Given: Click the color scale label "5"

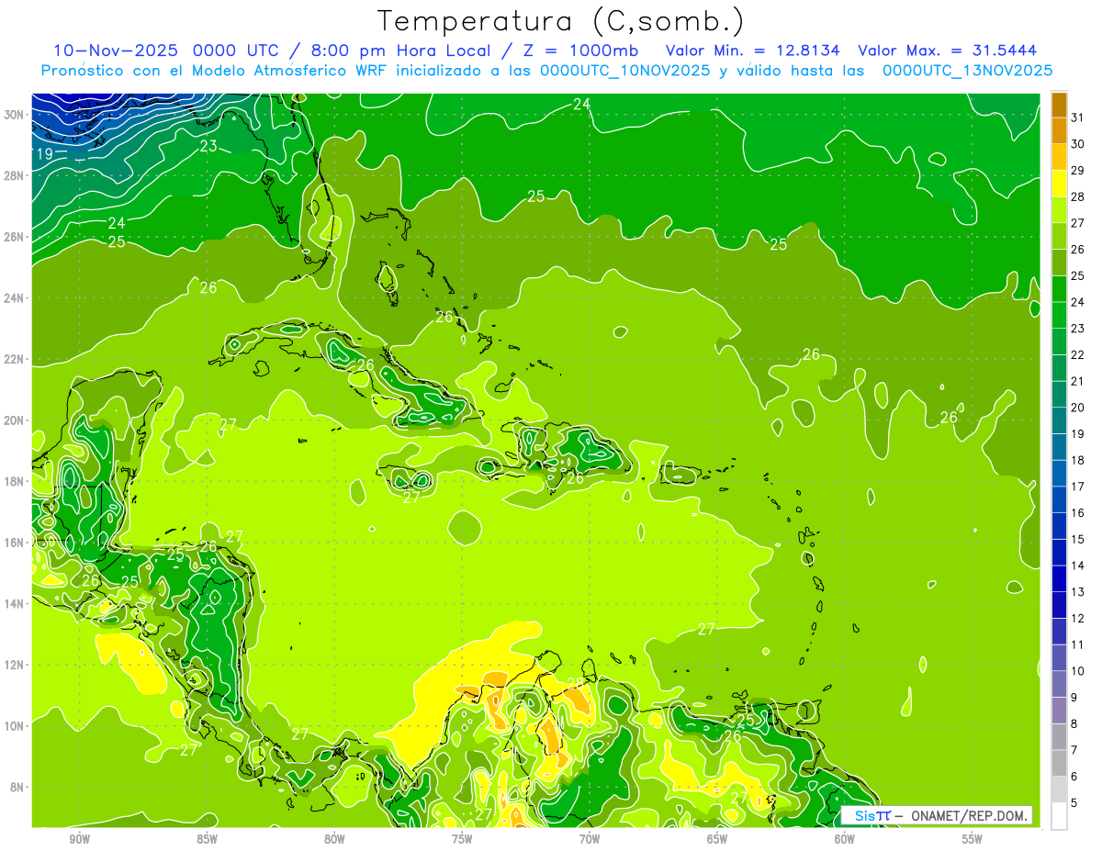Looking at the screenshot, I should (x=1074, y=803).
